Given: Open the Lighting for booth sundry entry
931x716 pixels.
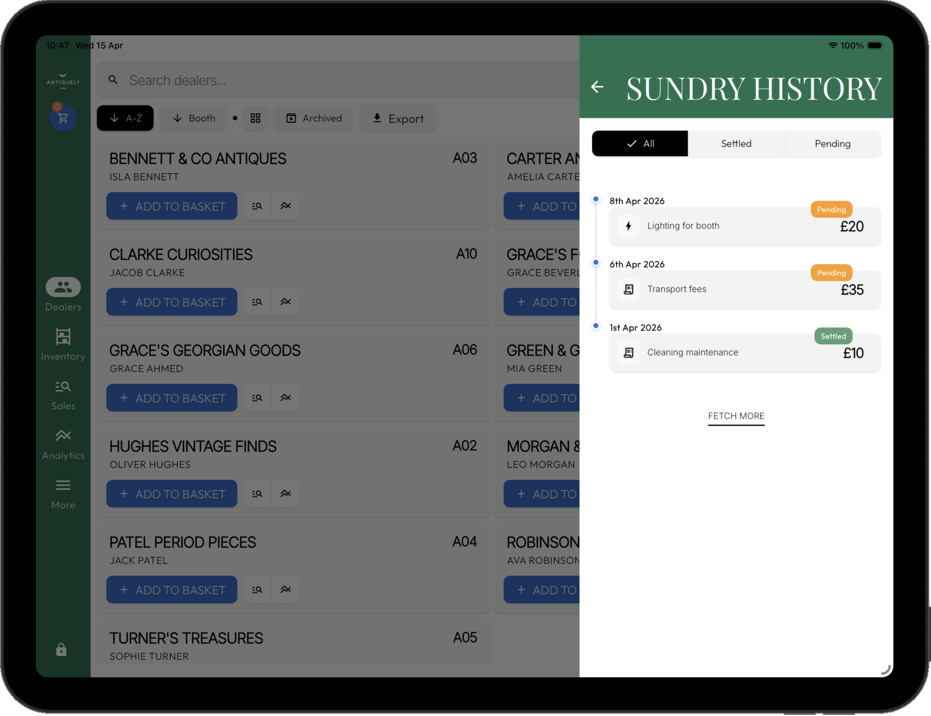Looking at the screenshot, I should point(745,226).
